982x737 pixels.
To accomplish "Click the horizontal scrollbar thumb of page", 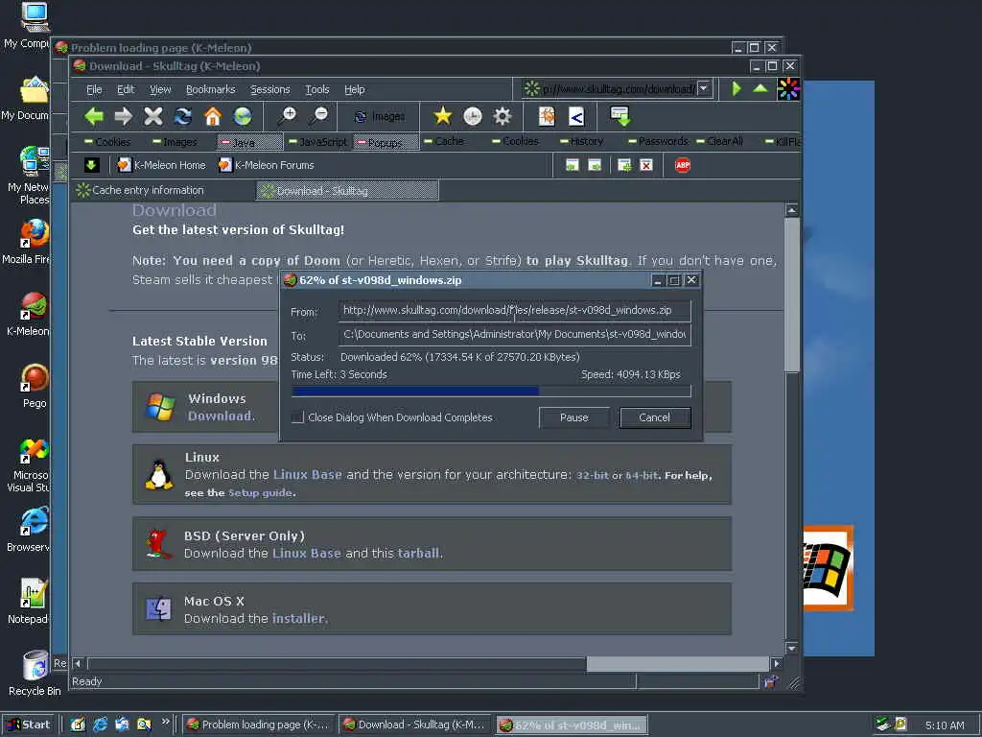I will [x=678, y=663].
